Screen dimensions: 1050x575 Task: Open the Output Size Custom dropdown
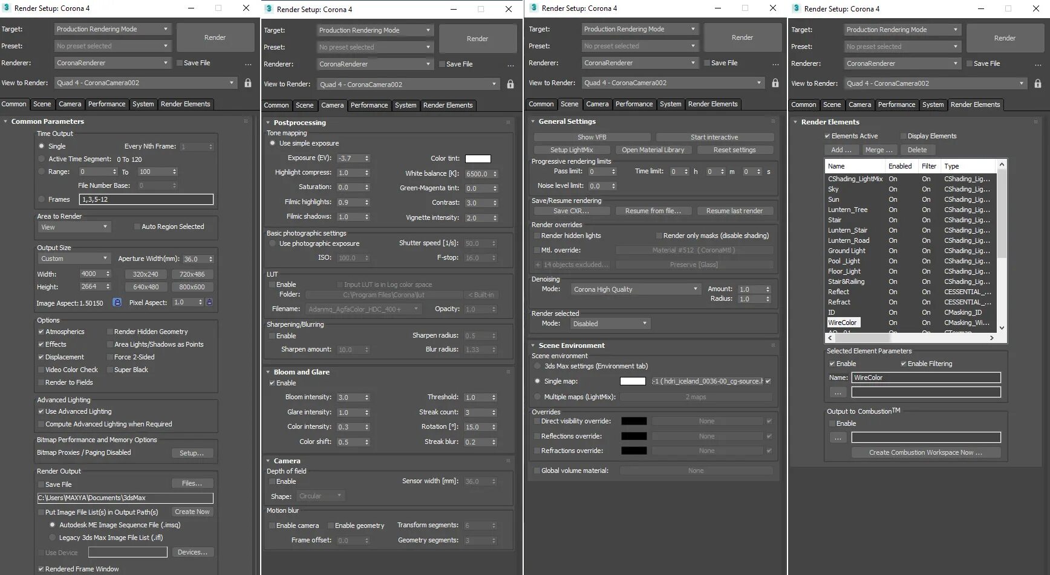tap(74, 259)
